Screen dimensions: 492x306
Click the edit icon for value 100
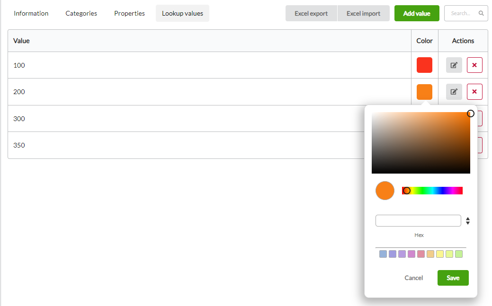click(x=454, y=65)
